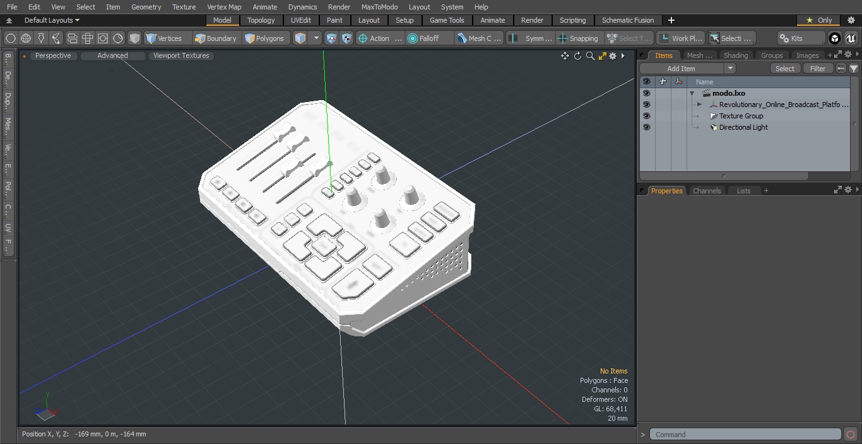Click the pie clock-shaped tool icon
The width and height of the screenshot is (862, 444).
pyautogui.click(x=118, y=38)
